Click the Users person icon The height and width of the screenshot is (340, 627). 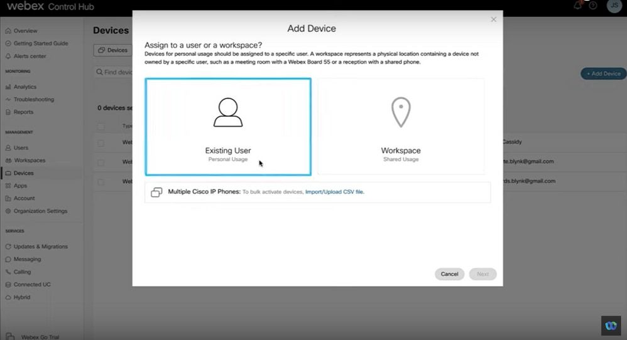(x=8, y=147)
